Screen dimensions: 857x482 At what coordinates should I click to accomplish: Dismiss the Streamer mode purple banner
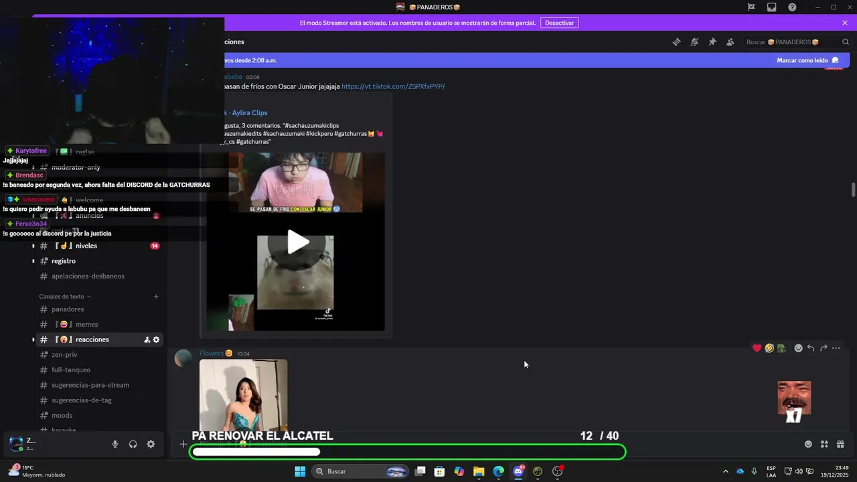[845, 23]
